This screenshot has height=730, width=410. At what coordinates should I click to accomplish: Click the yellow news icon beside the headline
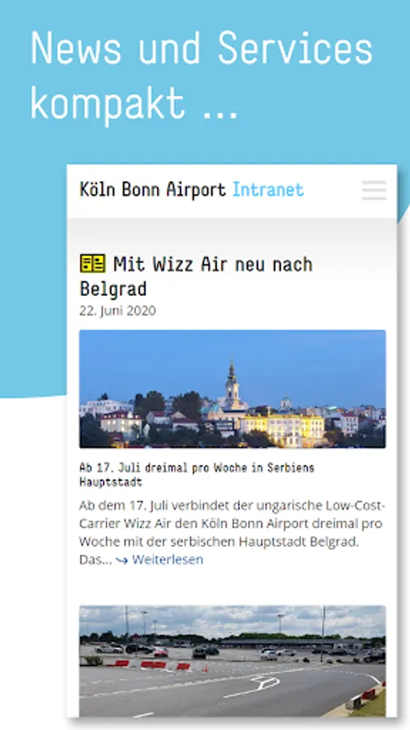tap(92, 263)
